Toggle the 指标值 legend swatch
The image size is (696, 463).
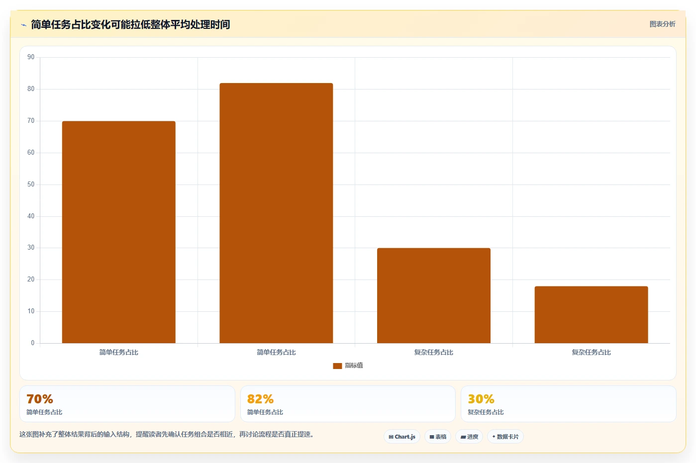(x=337, y=366)
